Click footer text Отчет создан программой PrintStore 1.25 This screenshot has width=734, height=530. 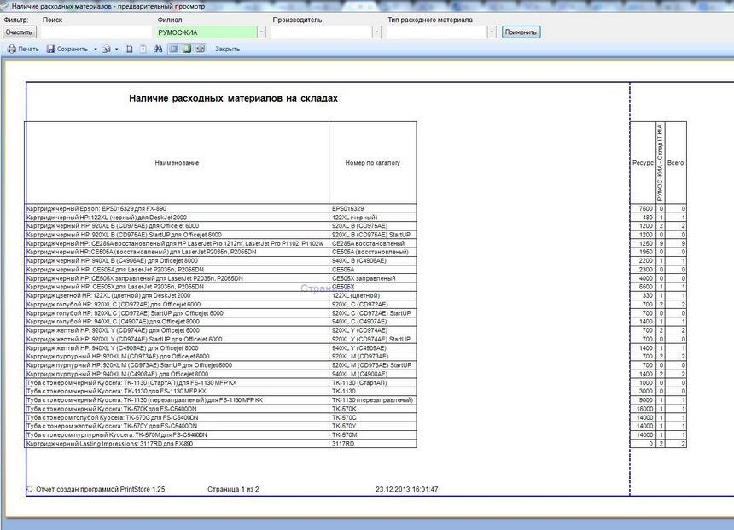click(100, 489)
